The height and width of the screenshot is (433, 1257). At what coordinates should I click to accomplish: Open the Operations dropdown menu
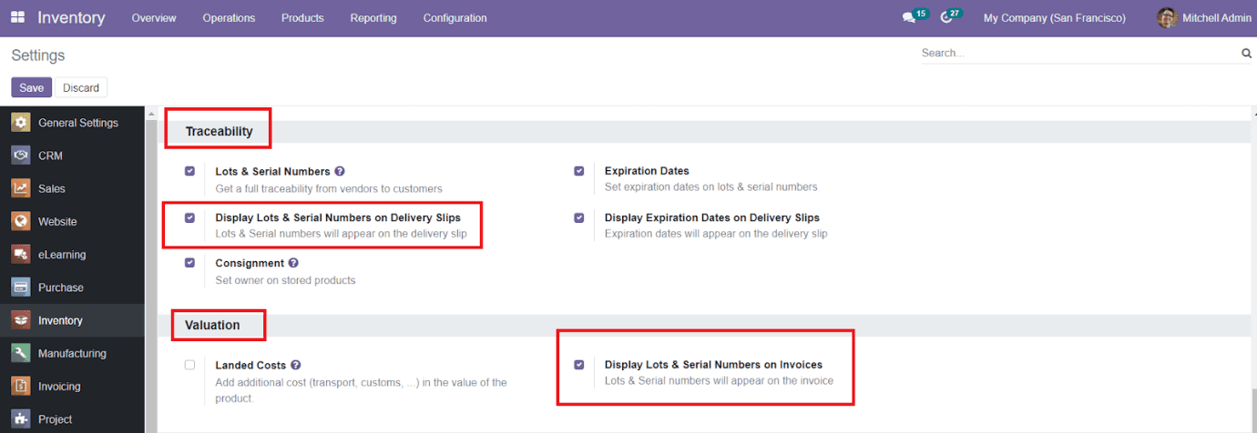pyautogui.click(x=229, y=18)
